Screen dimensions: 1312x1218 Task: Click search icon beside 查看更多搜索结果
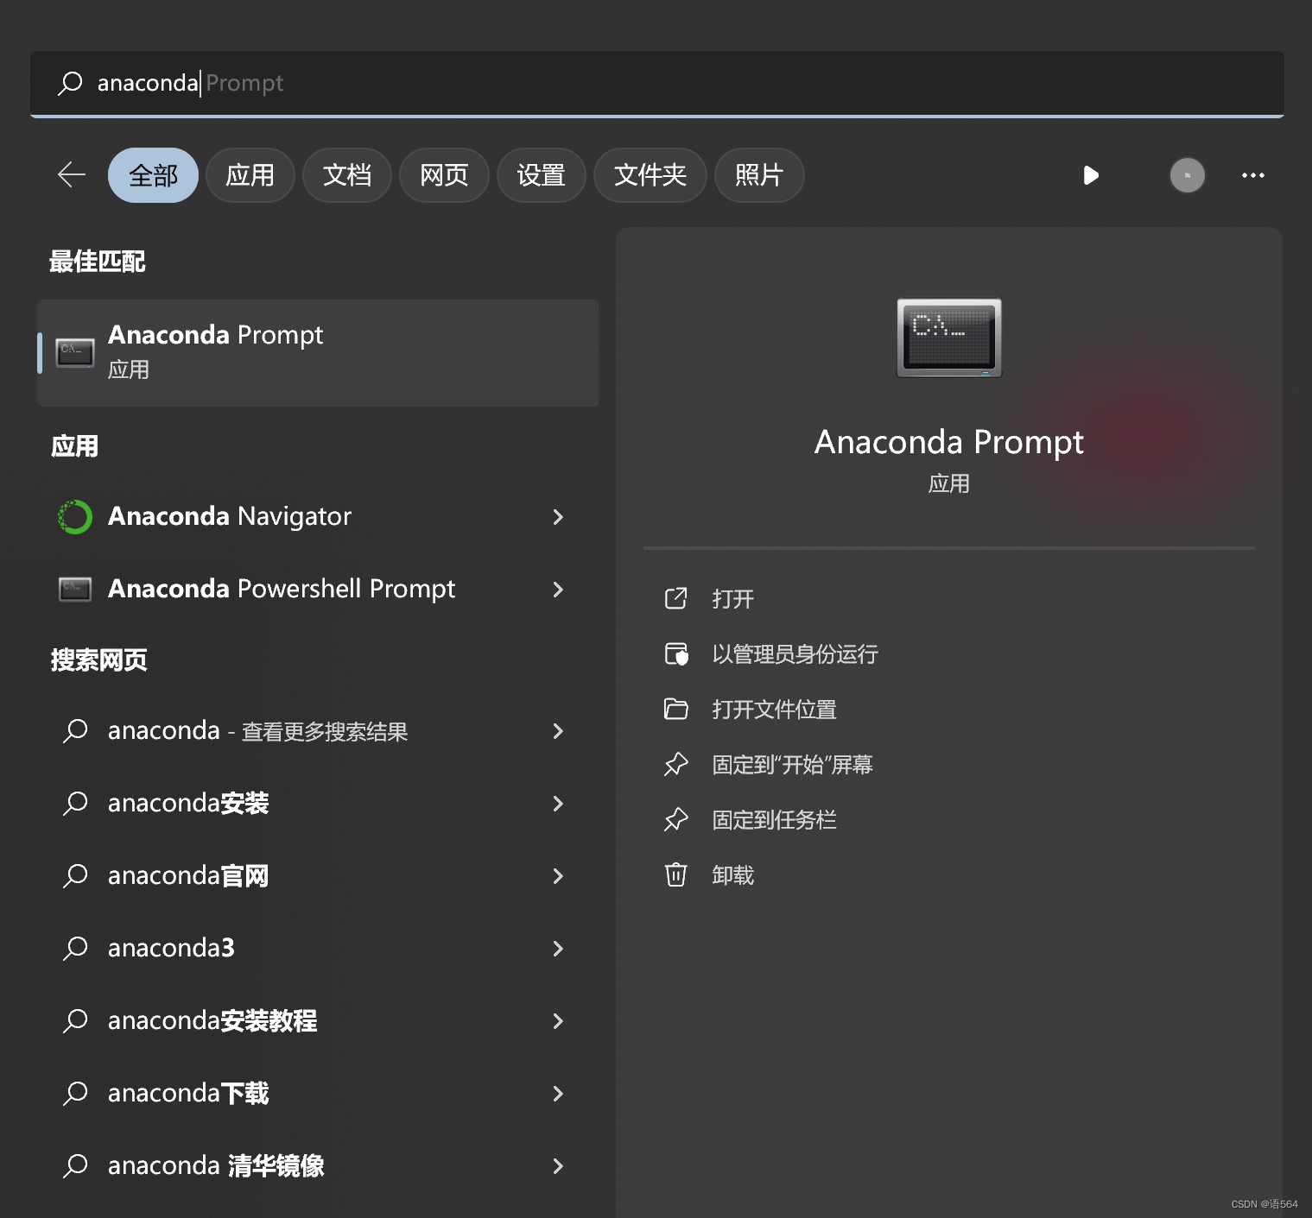coord(75,731)
